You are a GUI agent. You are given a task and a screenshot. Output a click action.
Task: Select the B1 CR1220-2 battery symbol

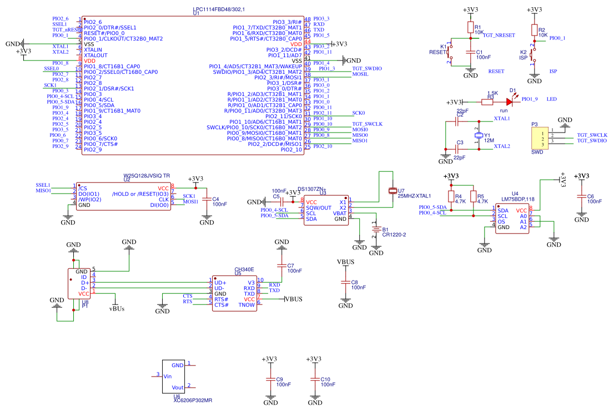coord(376,230)
